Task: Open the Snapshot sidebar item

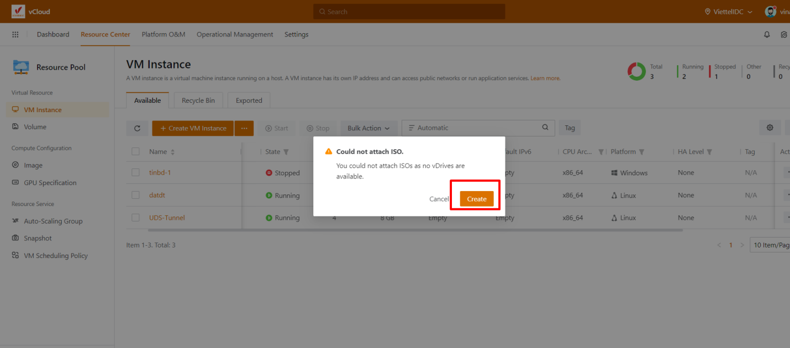Action: (x=38, y=238)
